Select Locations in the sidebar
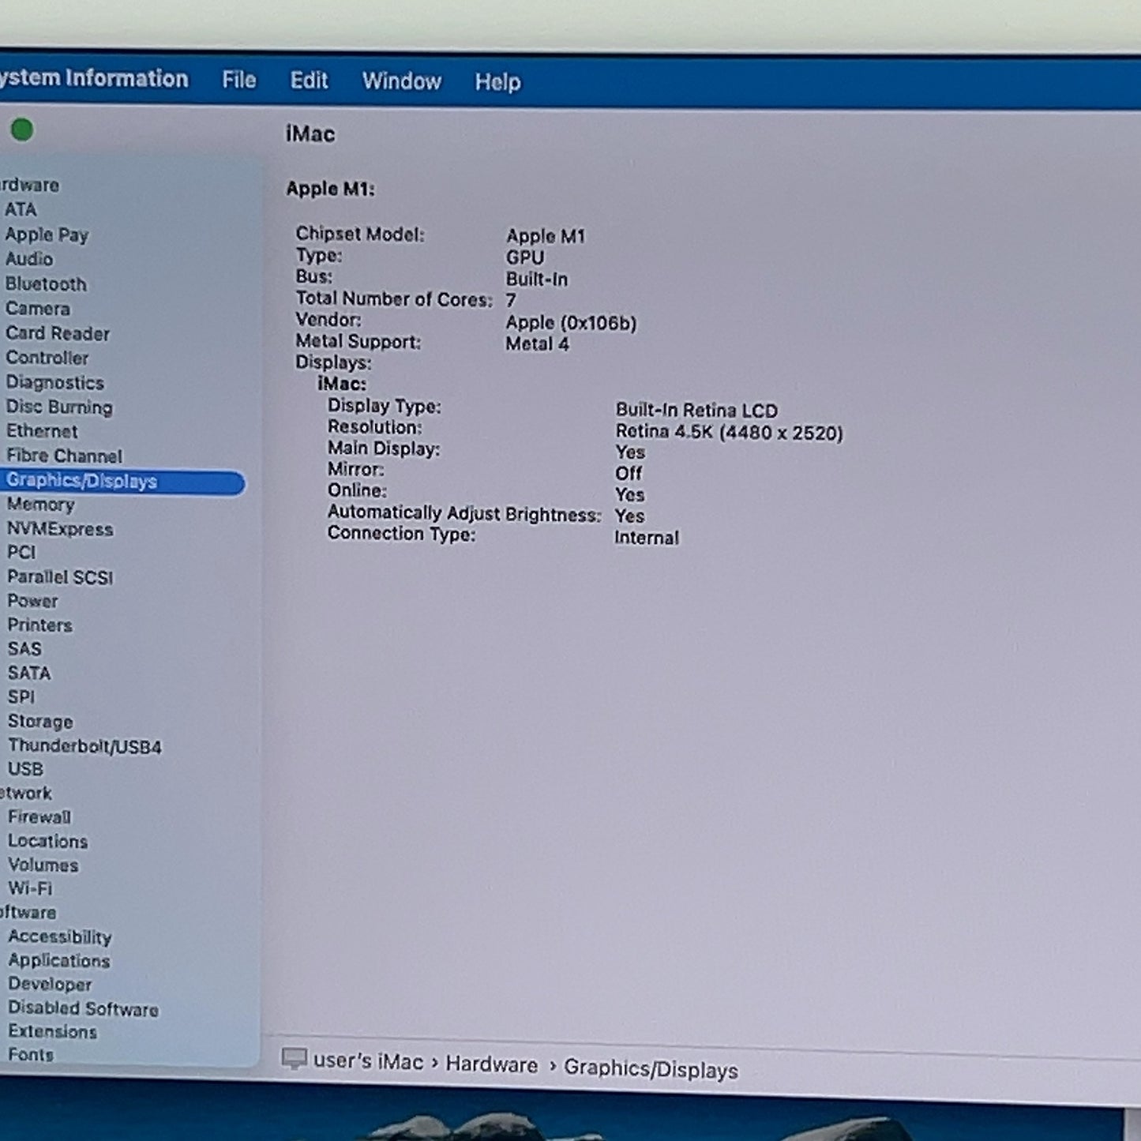The height and width of the screenshot is (1141, 1141). pos(47,842)
